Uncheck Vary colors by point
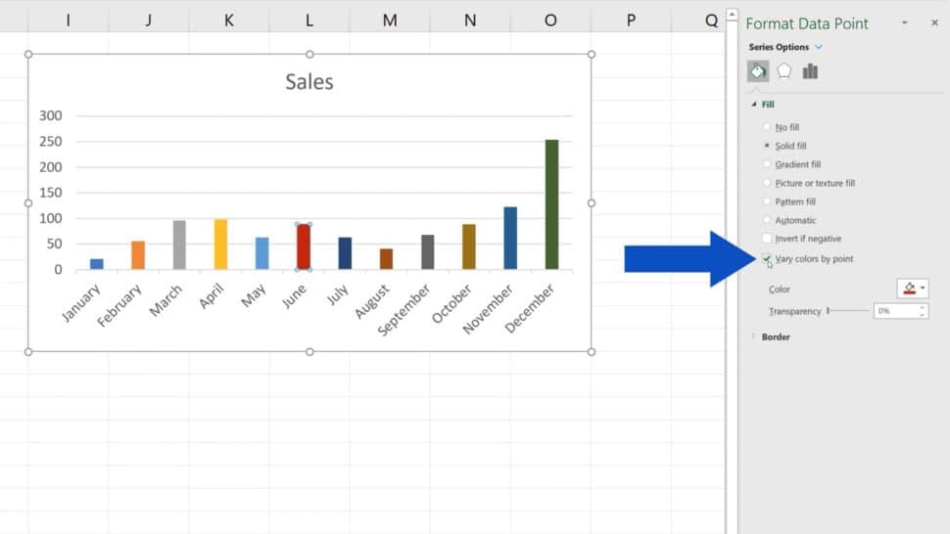950x534 pixels. click(x=767, y=258)
